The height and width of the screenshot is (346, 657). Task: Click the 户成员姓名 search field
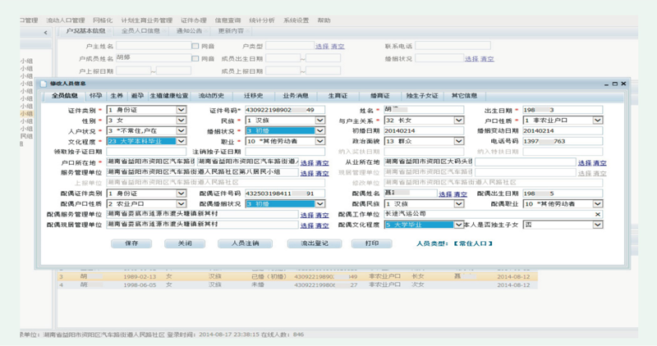[x=154, y=58]
